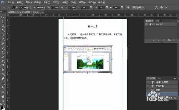This screenshot has width=179, height=110.
Task: Commit the transform with the checkmark
Action: 166,7
